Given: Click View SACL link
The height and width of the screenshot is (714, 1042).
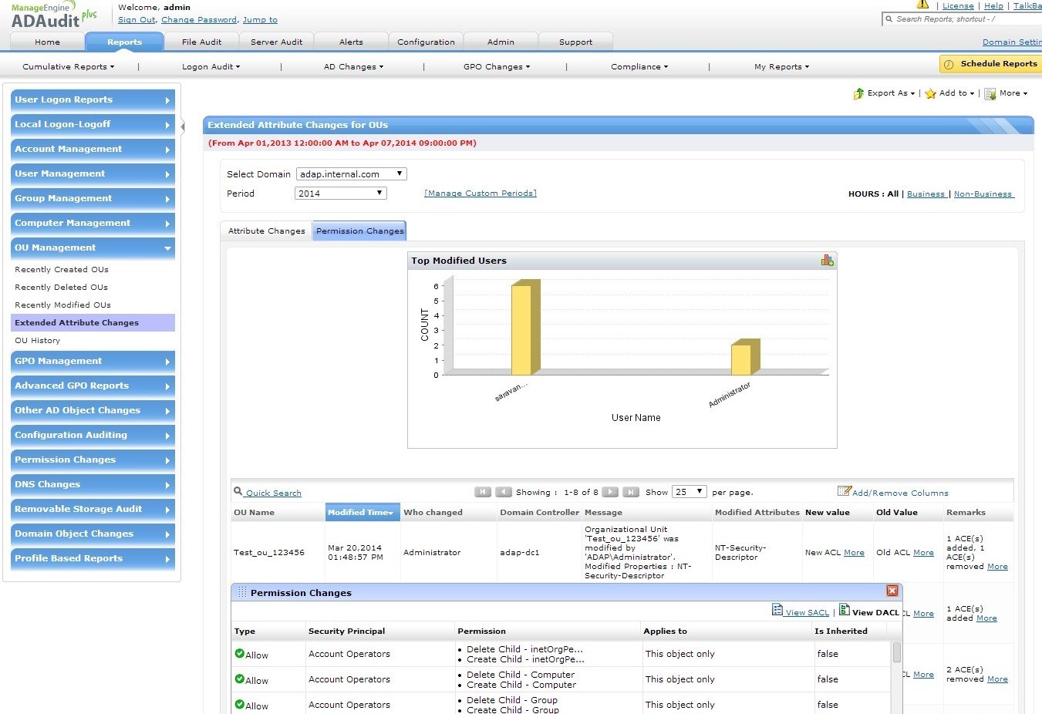Looking at the screenshot, I should click(807, 612).
